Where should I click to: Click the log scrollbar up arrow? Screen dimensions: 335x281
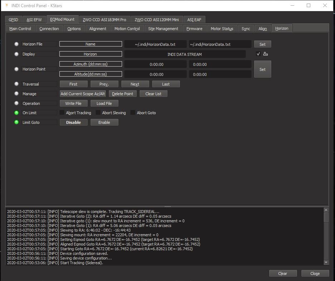point(326,210)
